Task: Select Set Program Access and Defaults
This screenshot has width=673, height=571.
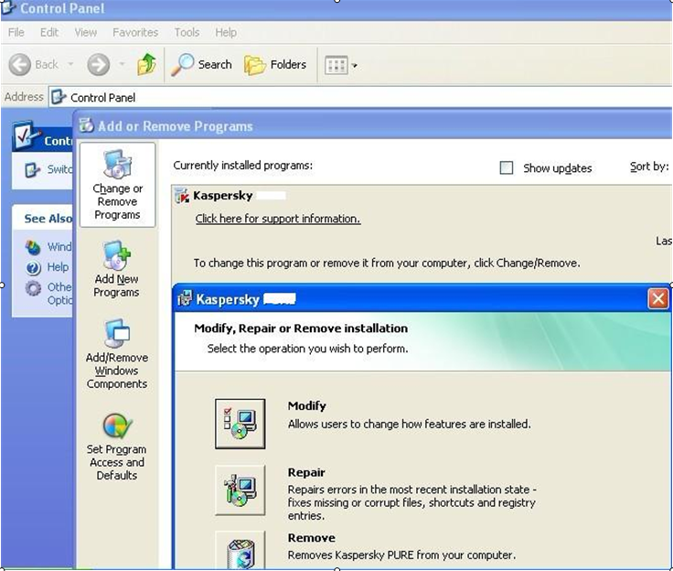Action: pyautogui.click(x=117, y=447)
